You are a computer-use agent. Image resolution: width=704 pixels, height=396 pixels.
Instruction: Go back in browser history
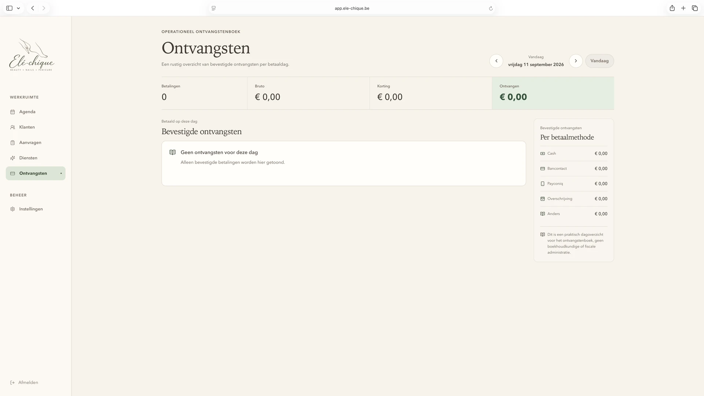pos(33,8)
